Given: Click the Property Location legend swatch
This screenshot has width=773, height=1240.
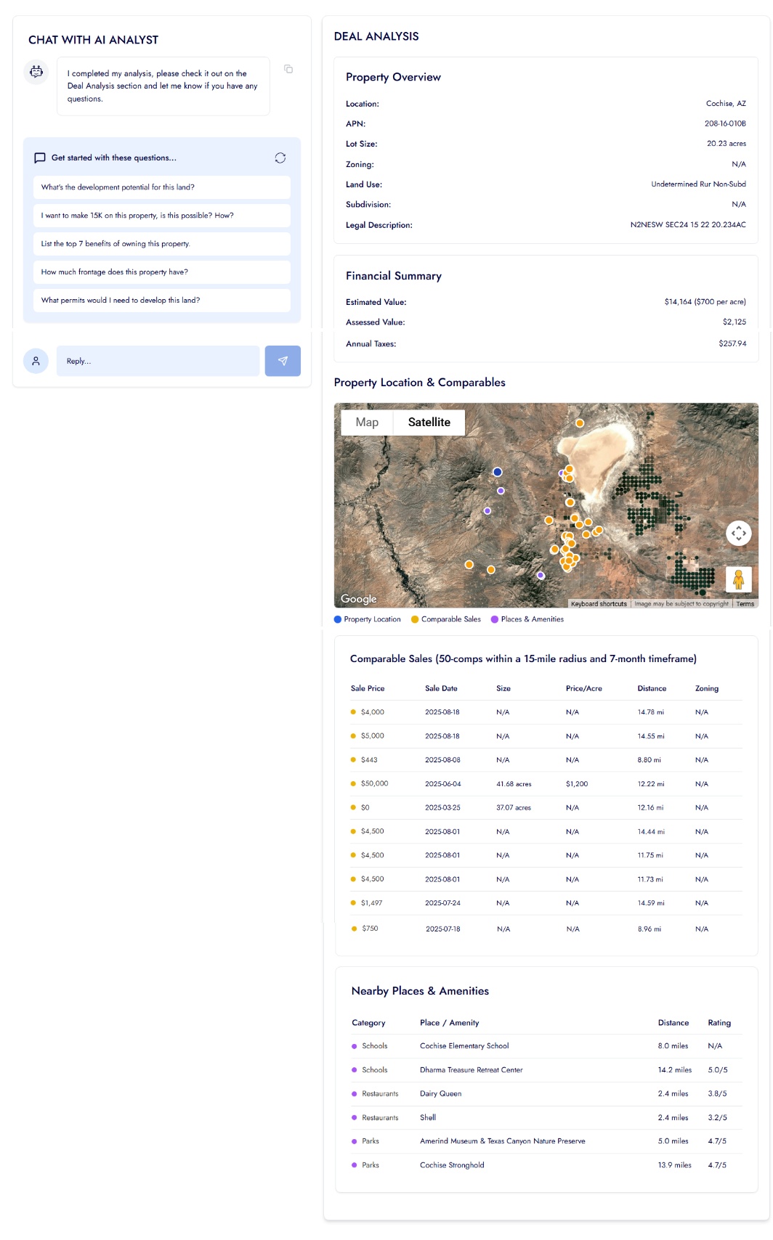Looking at the screenshot, I should (x=337, y=619).
